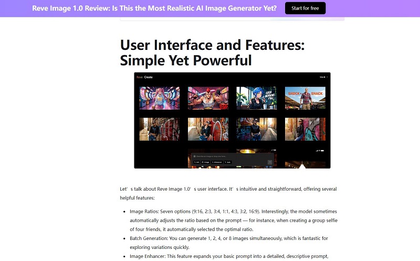The height and width of the screenshot is (261, 420).
Task: Click the upward arrow submit button in prompt box
Action: point(270,162)
